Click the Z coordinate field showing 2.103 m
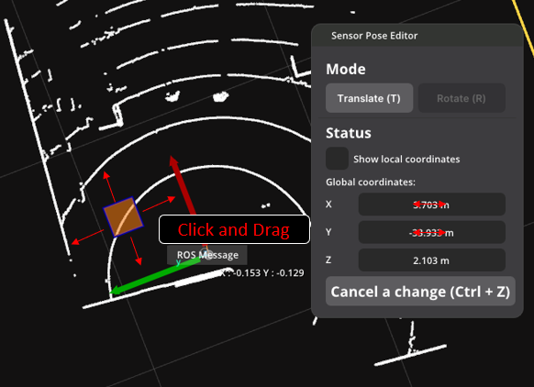Viewport: 534px width, 387px height. (x=431, y=260)
